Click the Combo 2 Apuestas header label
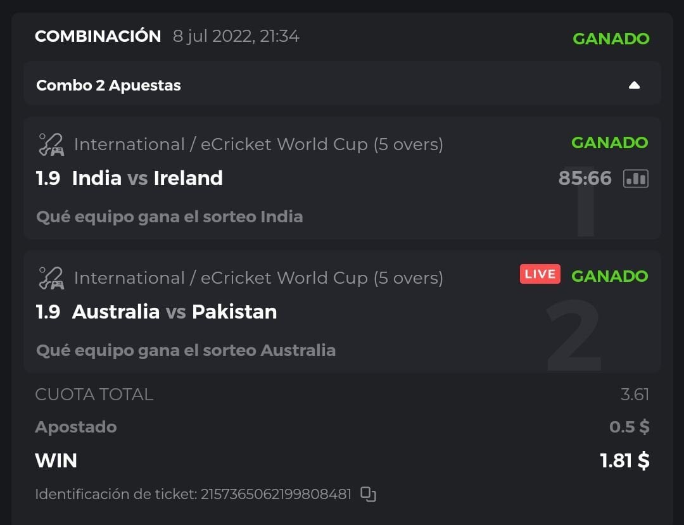This screenshot has height=525, width=684. [x=108, y=85]
